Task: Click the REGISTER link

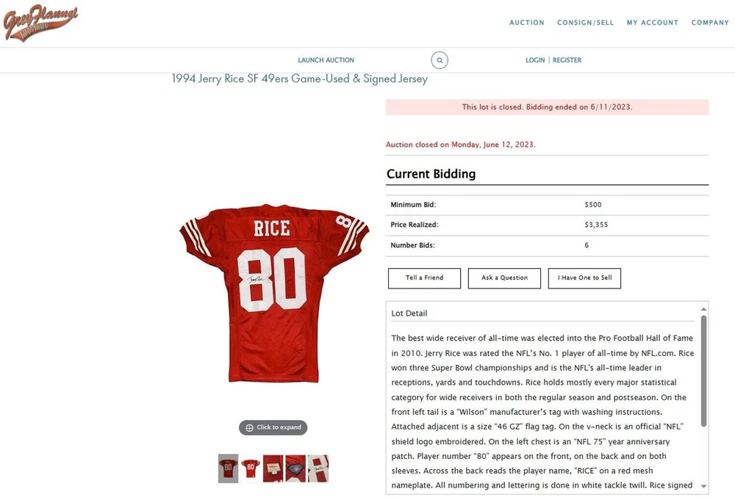Action: point(567,60)
